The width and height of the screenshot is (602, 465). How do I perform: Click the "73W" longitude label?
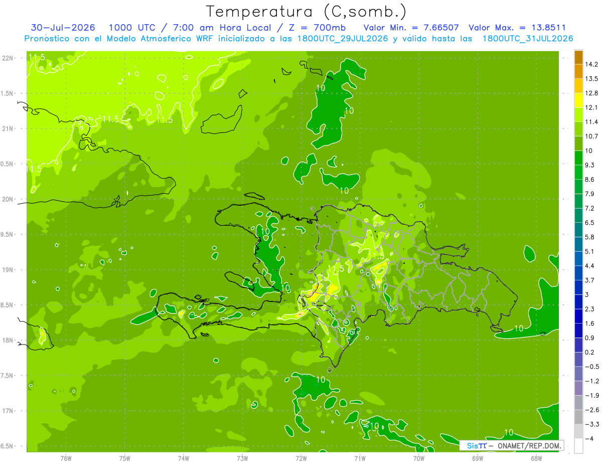click(x=242, y=458)
